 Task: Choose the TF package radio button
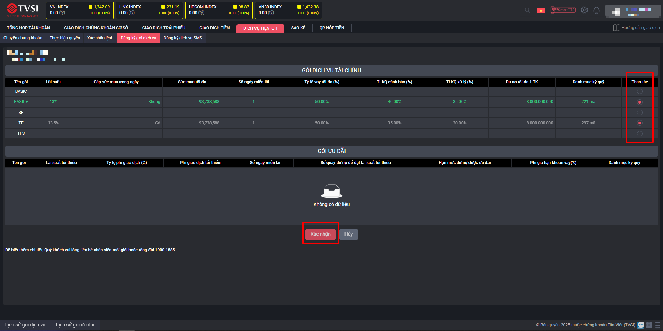pyautogui.click(x=639, y=123)
